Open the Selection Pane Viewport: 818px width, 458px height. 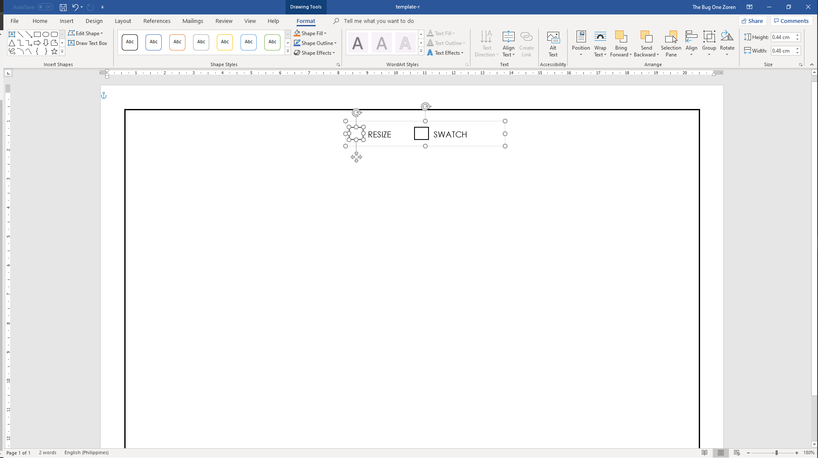pos(671,44)
